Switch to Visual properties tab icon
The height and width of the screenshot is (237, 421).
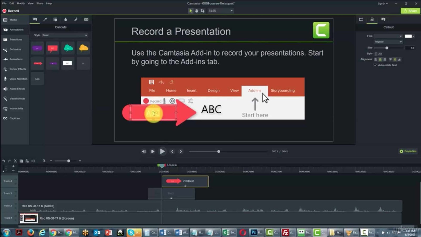(x=361, y=19)
